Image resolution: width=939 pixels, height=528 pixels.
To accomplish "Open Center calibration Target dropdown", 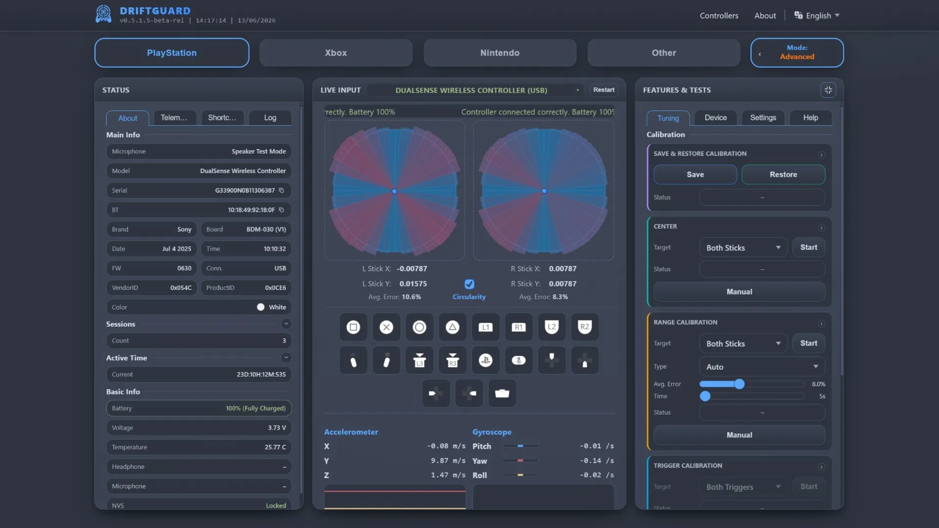I will click(743, 247).
